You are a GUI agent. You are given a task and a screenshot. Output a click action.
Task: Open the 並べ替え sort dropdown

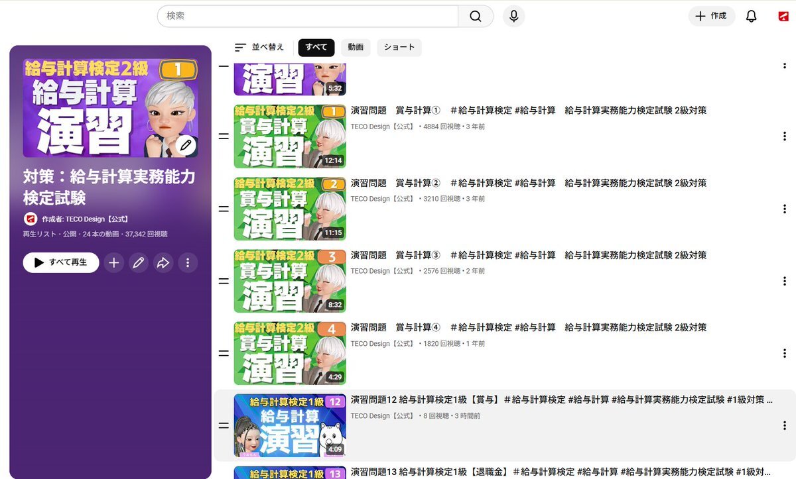click(259, 48)
